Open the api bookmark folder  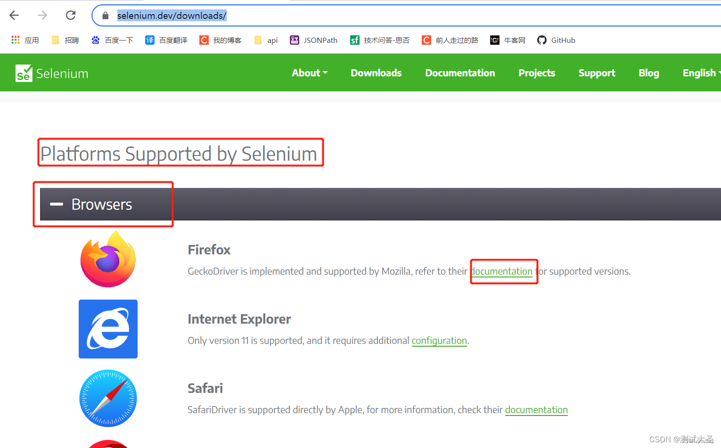(x=266, y=40)
